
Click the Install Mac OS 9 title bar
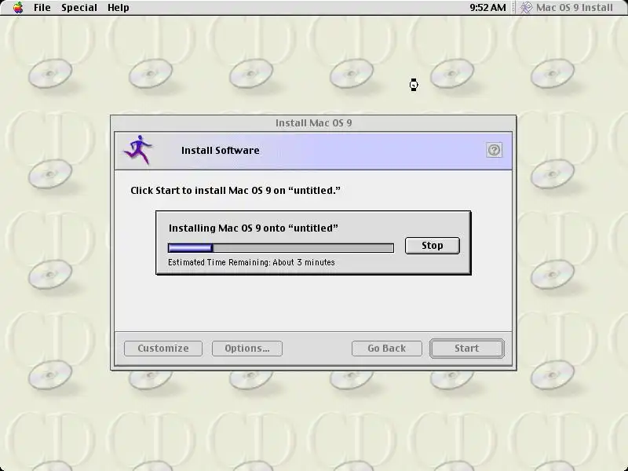(x=313, y=123)
